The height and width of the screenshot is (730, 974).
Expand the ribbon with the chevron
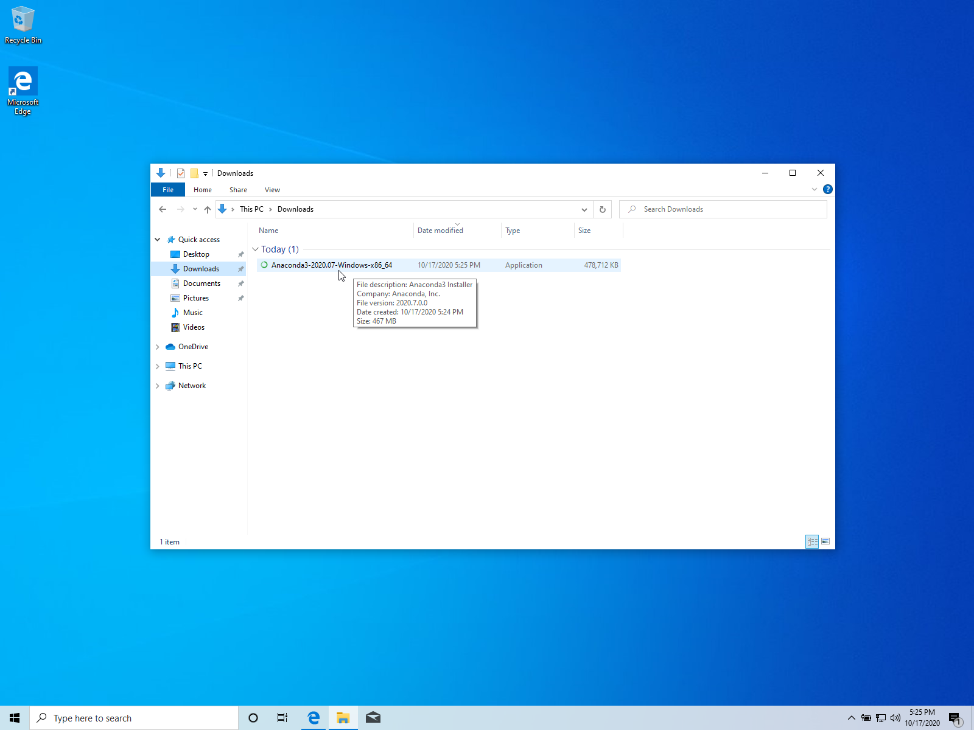coord(815,189)
